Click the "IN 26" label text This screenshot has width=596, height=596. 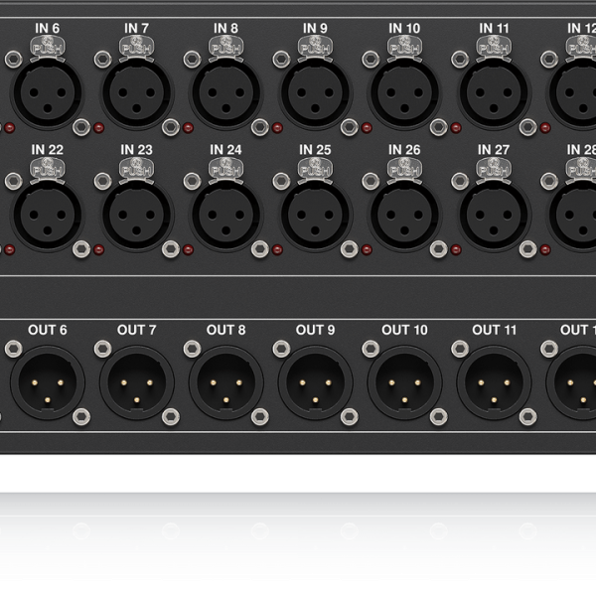coord(405,150)
